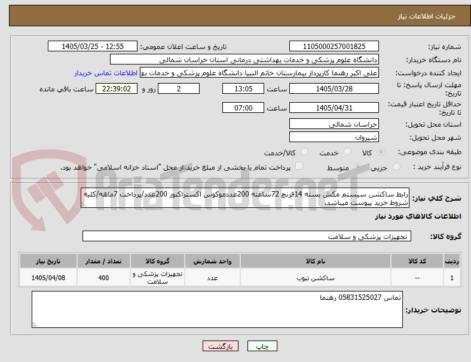This screenshot has height=362, width=471.
Task: Click the remaining days field showing 2
Action: (x=179, y=89)
